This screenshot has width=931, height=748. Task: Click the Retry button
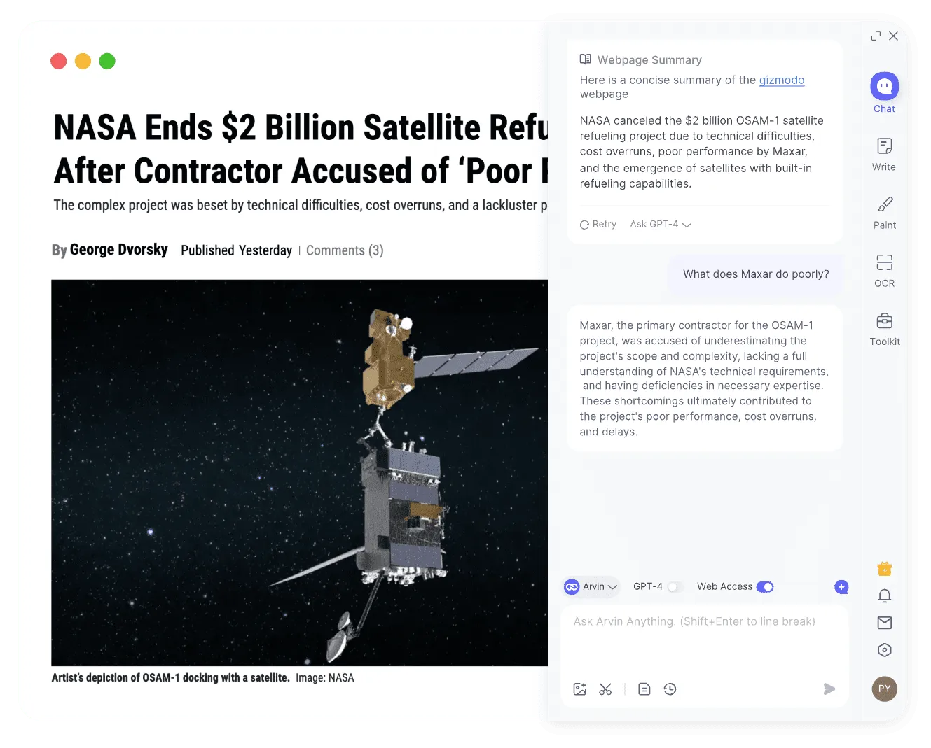coord(598,225)
